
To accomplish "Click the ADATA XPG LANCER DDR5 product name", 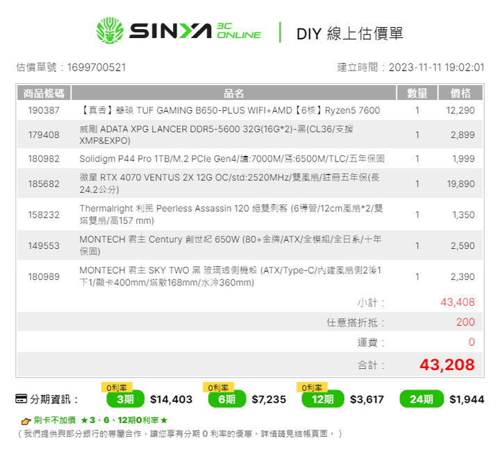I will 216,134.
